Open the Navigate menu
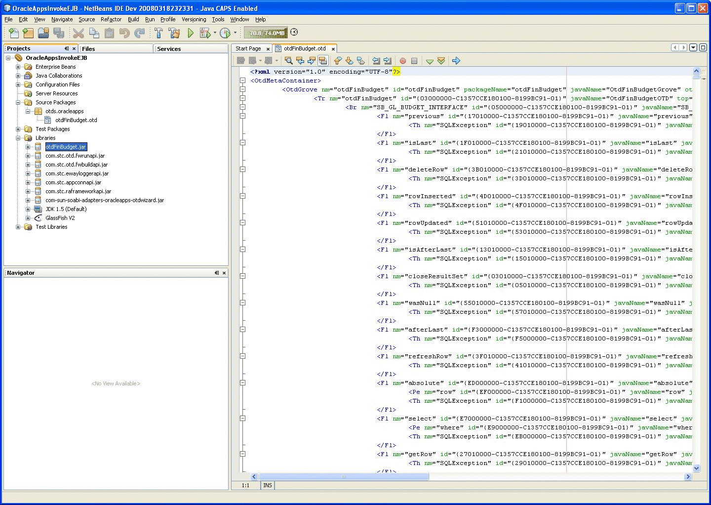The width and height of the screenshot is (711, 505). click(62, 19)
